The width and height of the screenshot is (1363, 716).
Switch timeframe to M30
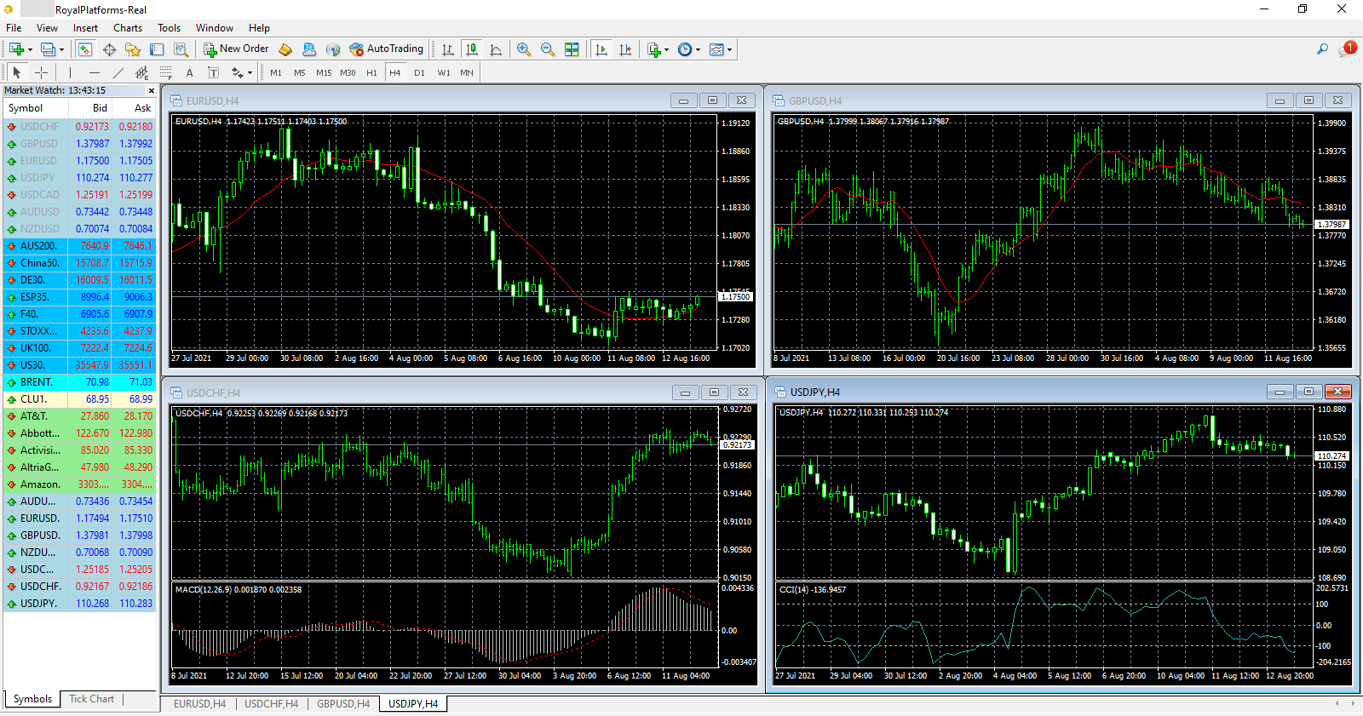348,72
